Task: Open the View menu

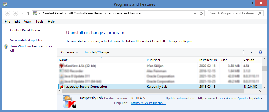Action: [x=27, y=22]
